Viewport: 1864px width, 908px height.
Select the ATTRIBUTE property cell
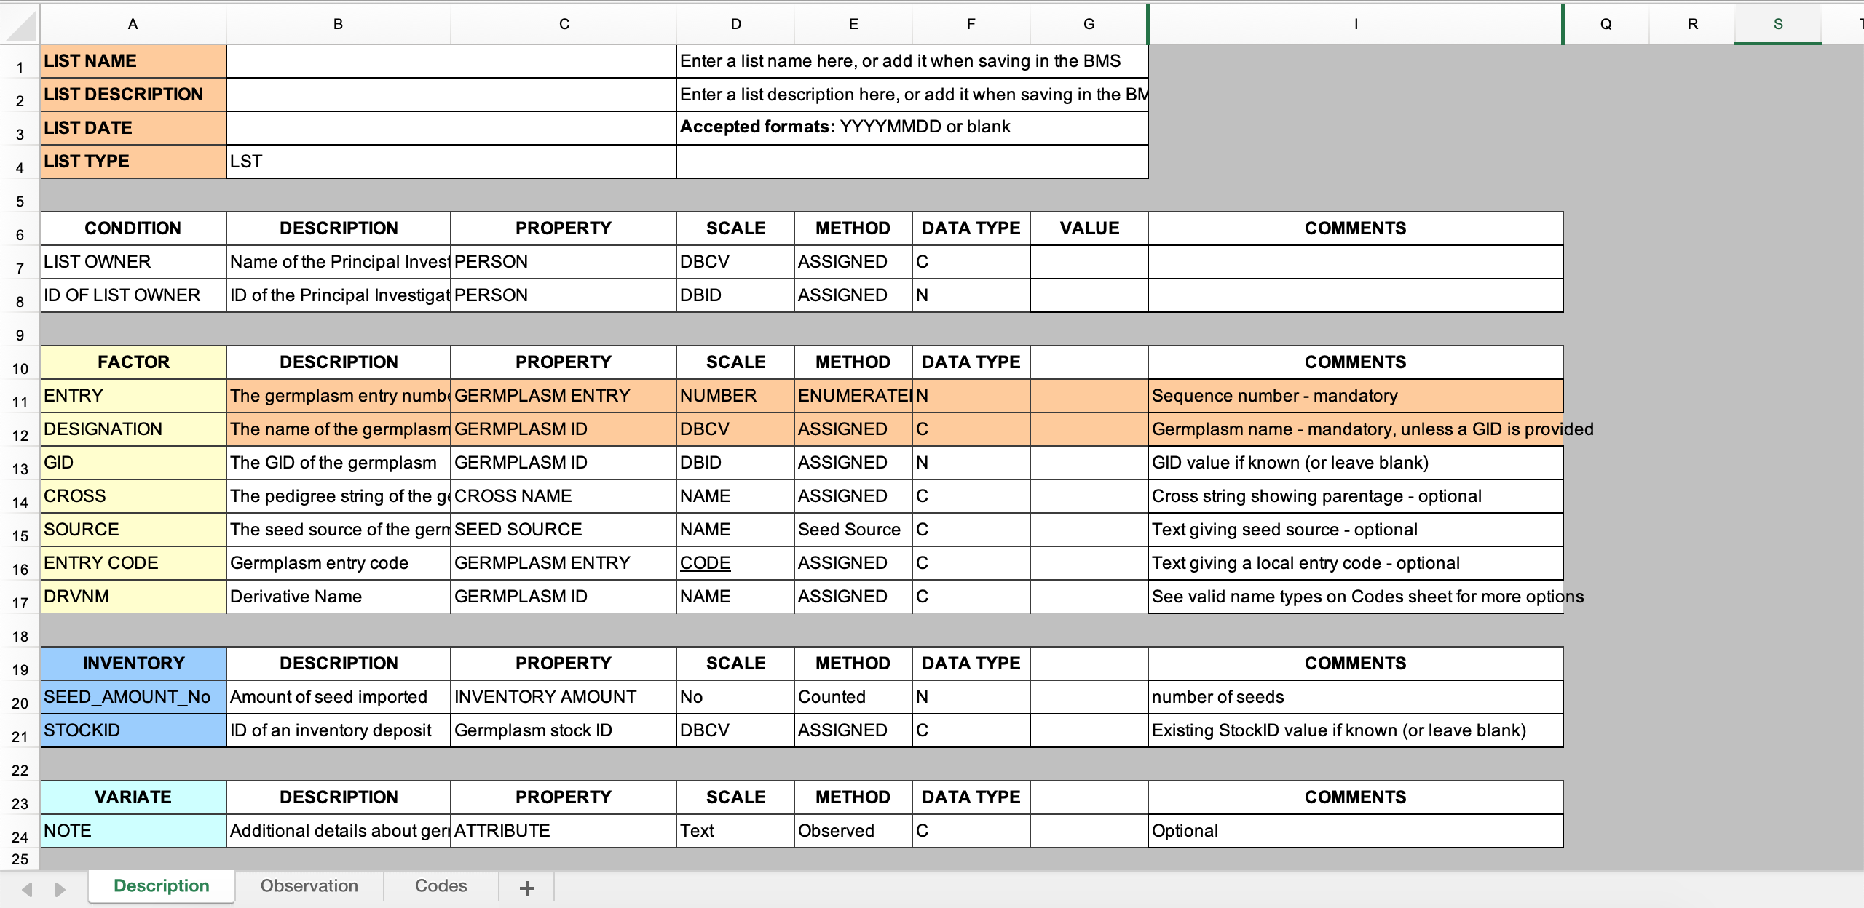tap(564, 831)
